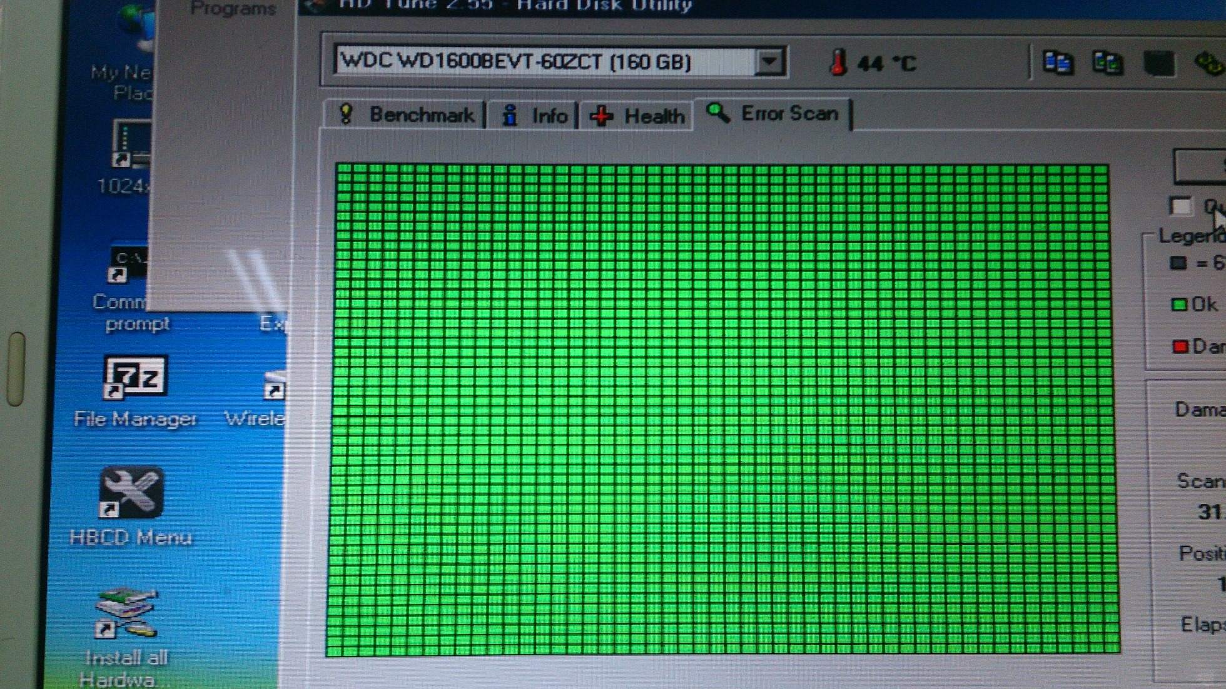Click the red Damaged legend swatch
The image size is (1226, 689).
pos(1180,346)
